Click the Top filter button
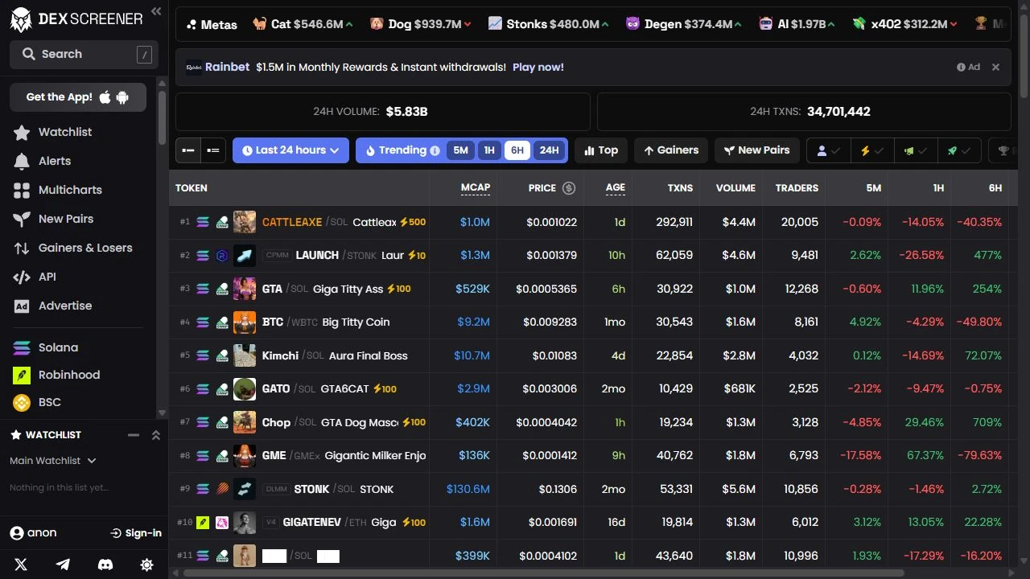 (601, 150)
